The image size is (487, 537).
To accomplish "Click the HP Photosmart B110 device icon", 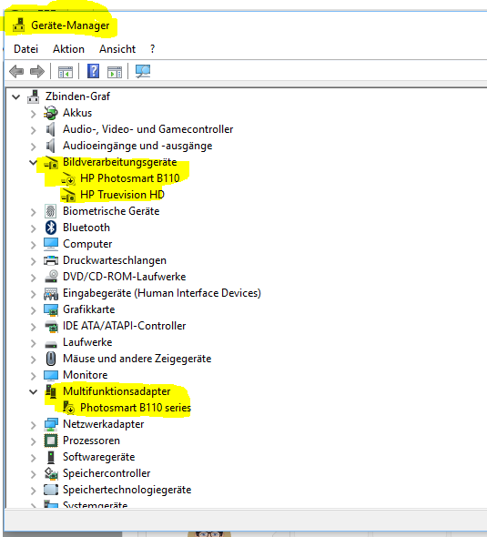I will coord(68,178).
